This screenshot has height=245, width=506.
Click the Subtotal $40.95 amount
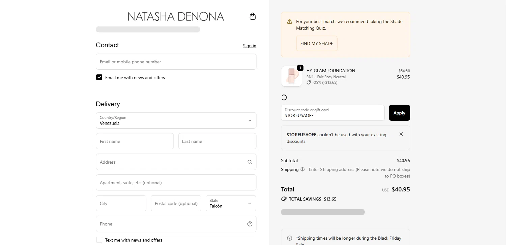[403, 161]
